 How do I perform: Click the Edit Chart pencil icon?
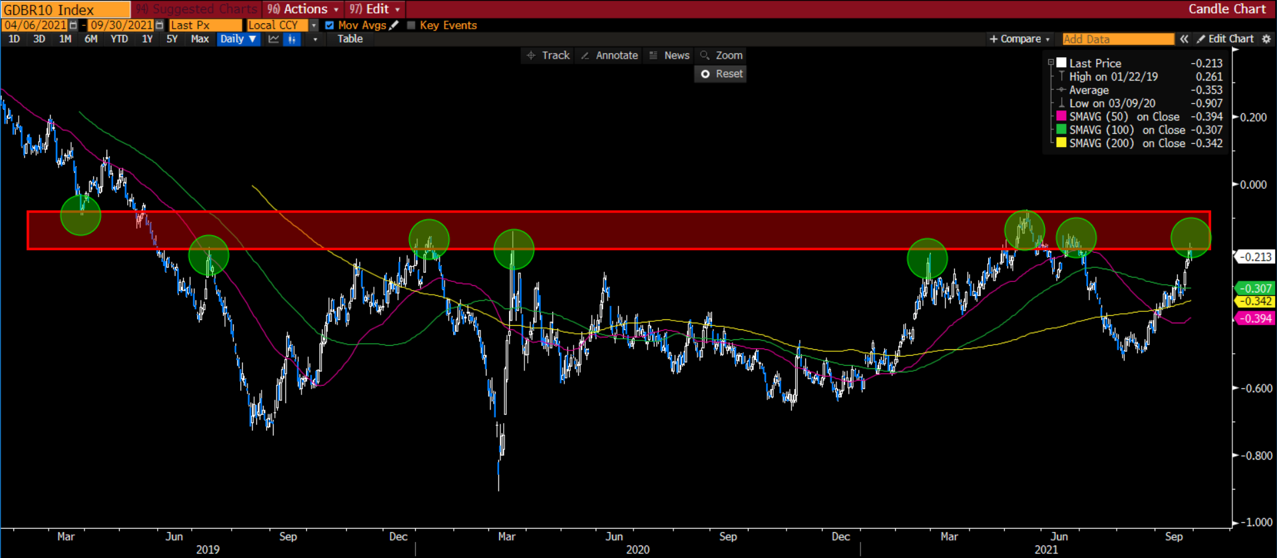pyautogui.click(x=1201, y=39)
